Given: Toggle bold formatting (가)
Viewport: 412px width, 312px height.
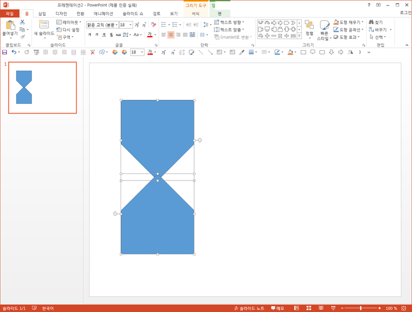Looking at the screenshot, I should 89,35.
